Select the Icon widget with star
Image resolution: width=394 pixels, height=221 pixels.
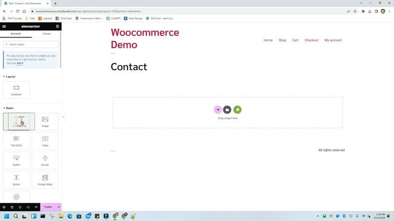tap(17, 197)
